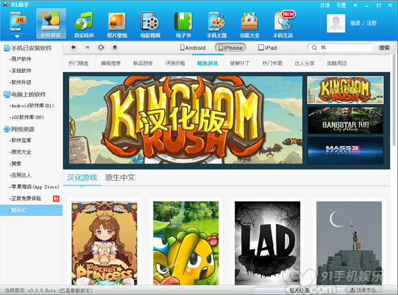
Task: Open 软件宝库 in the sidebar
Action: point(21,141)
